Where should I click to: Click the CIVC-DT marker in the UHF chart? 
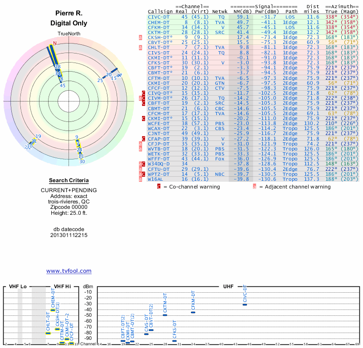click(245, 304)
